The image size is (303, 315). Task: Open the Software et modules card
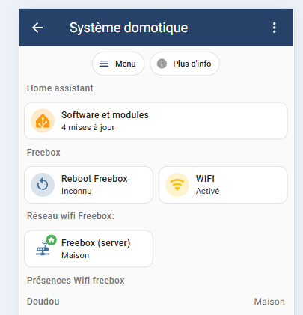tap(156, 121)
